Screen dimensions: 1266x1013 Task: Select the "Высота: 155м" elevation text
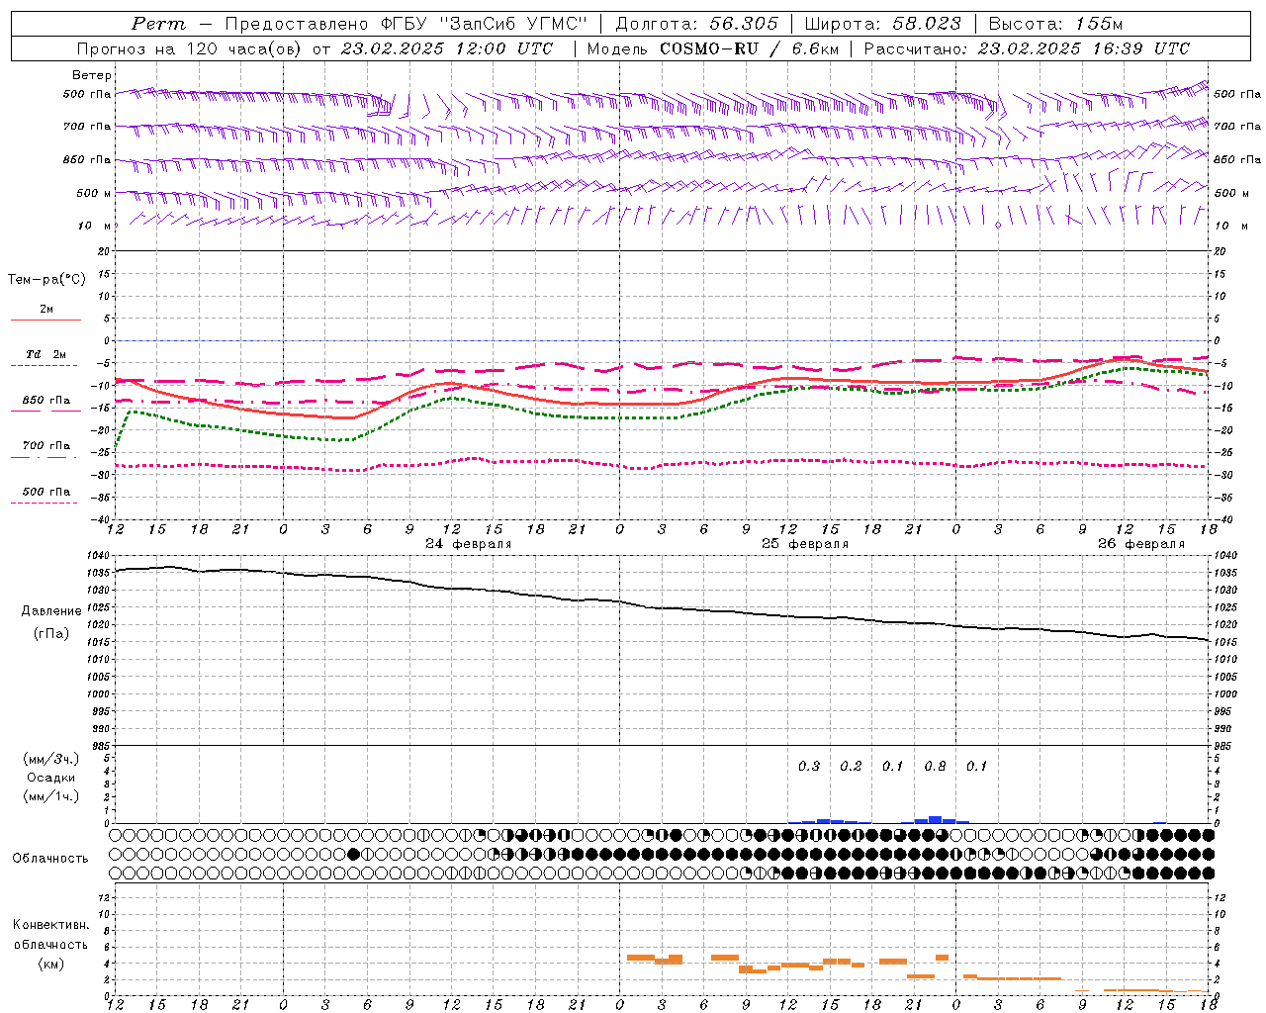click(x=1056, y=24)
